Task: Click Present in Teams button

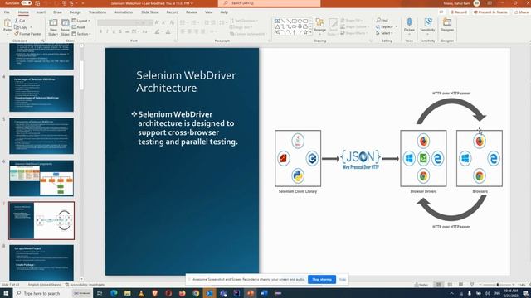Action: click(x=490, y=12)
